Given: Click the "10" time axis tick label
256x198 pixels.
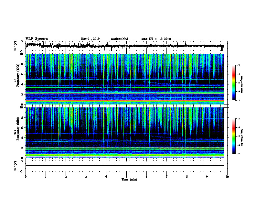Looking at the screenshot, I should pos(227,177).
